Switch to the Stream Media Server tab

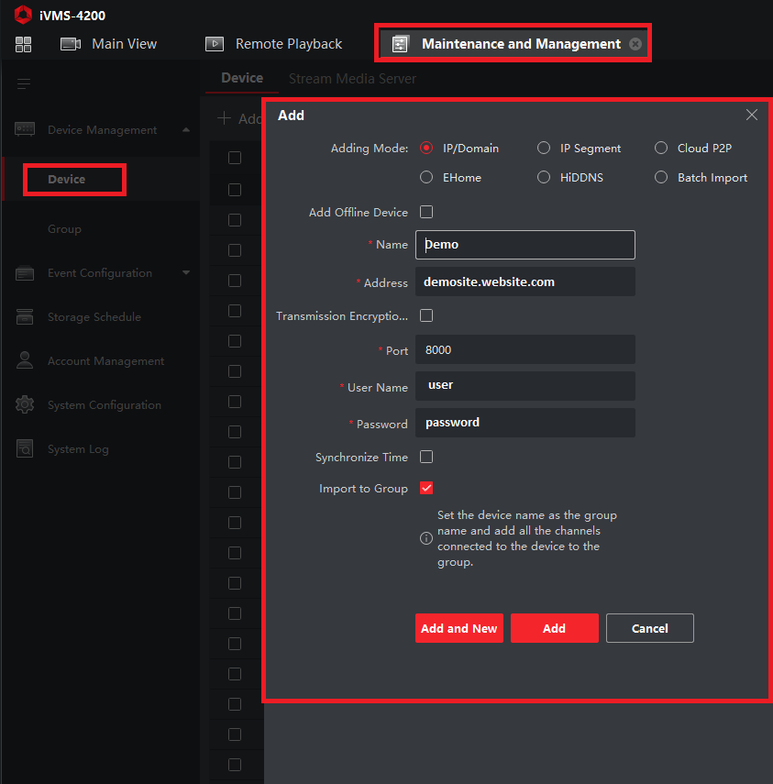tap(352, 79)
